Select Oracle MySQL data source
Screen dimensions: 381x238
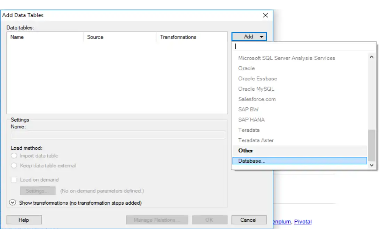(x=256, y=89)
